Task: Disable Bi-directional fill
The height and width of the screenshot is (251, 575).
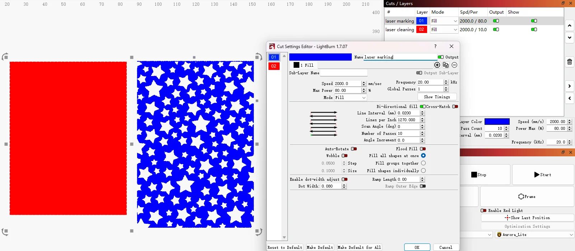Action: click(423, 106)
